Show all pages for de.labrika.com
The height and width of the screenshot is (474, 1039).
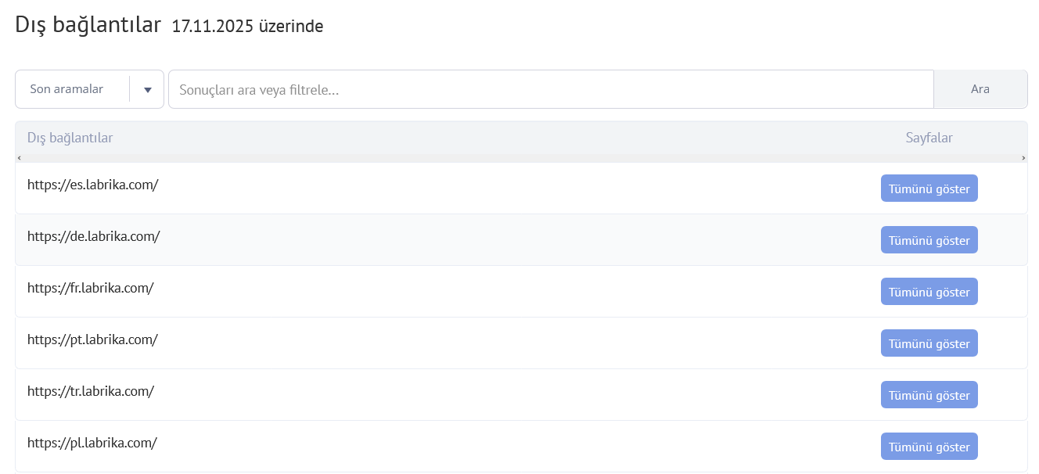[x=929, y=240]
